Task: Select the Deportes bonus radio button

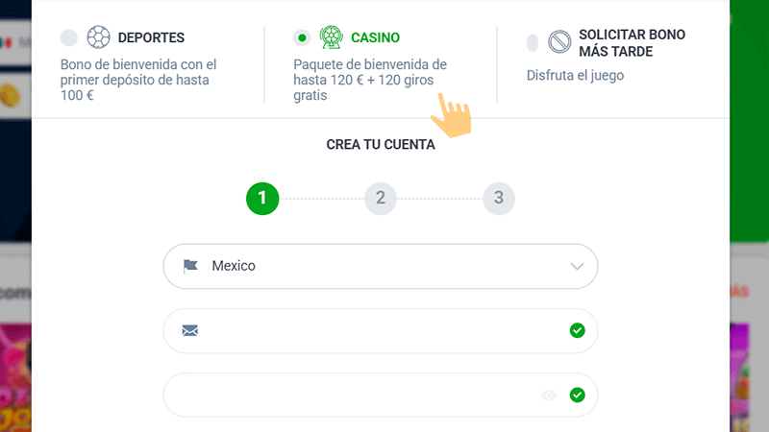Action: (68, 38)
